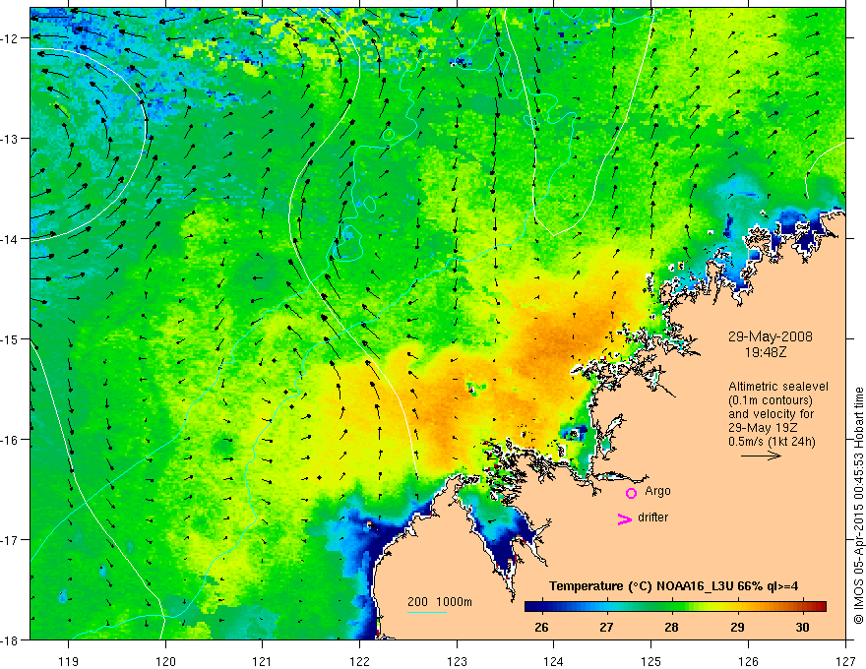Click the '29-May 19Z' text line
Image resolution: width=866 pixels, height=669 pixels.
pyautogui.click(x=762, y=428)
